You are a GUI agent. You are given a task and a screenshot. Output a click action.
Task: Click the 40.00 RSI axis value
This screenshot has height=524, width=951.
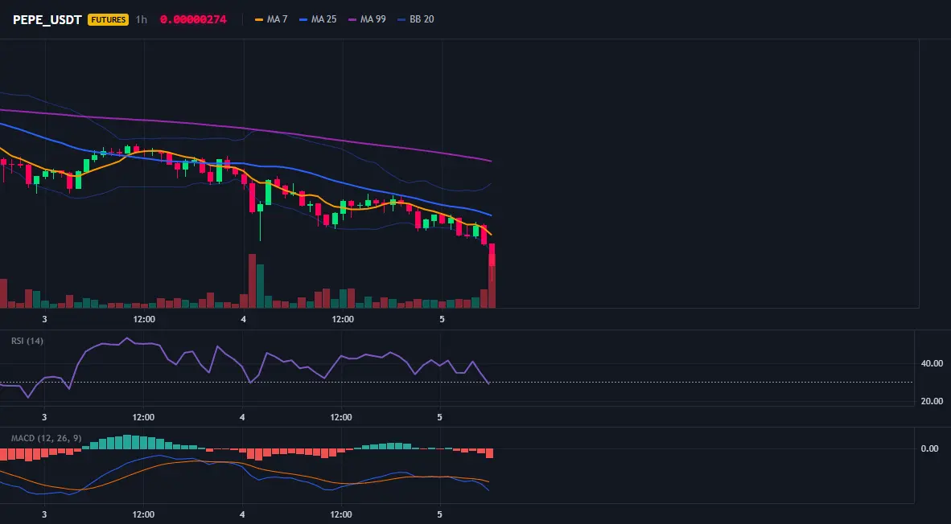[x=932, y=363]
